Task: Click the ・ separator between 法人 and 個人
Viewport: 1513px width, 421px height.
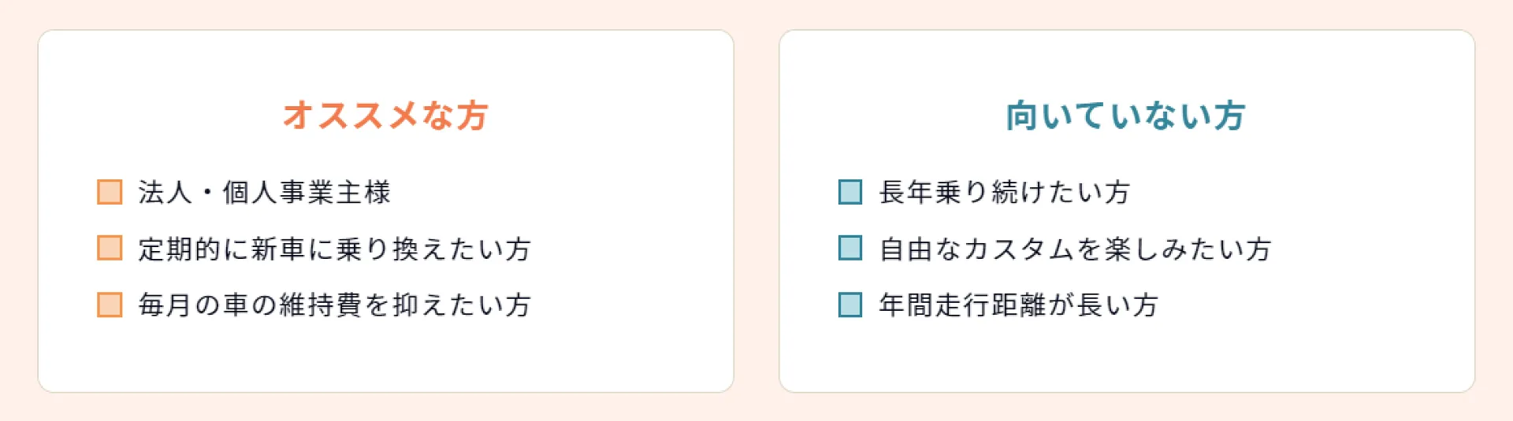Action: pyautogui.click(x=207, y=193)
